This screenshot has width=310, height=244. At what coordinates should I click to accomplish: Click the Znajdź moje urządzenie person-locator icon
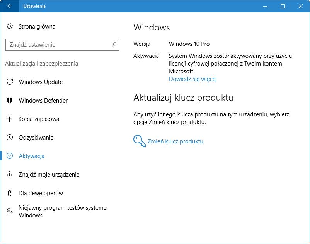tap(10, 175)
